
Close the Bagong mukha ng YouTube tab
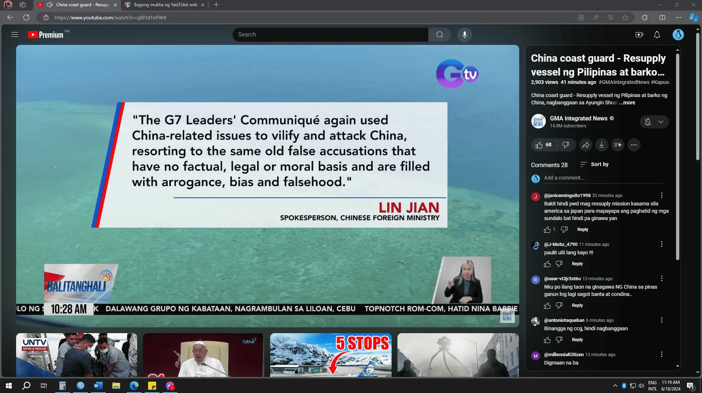[203, 5]
